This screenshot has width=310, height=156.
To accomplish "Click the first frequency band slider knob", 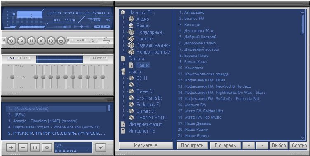I will click(35, 77).
